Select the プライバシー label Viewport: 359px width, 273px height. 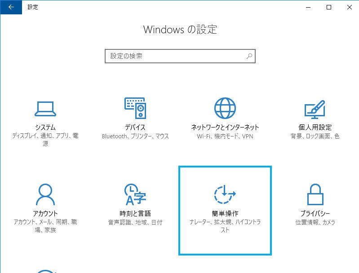tap(315, 213)
